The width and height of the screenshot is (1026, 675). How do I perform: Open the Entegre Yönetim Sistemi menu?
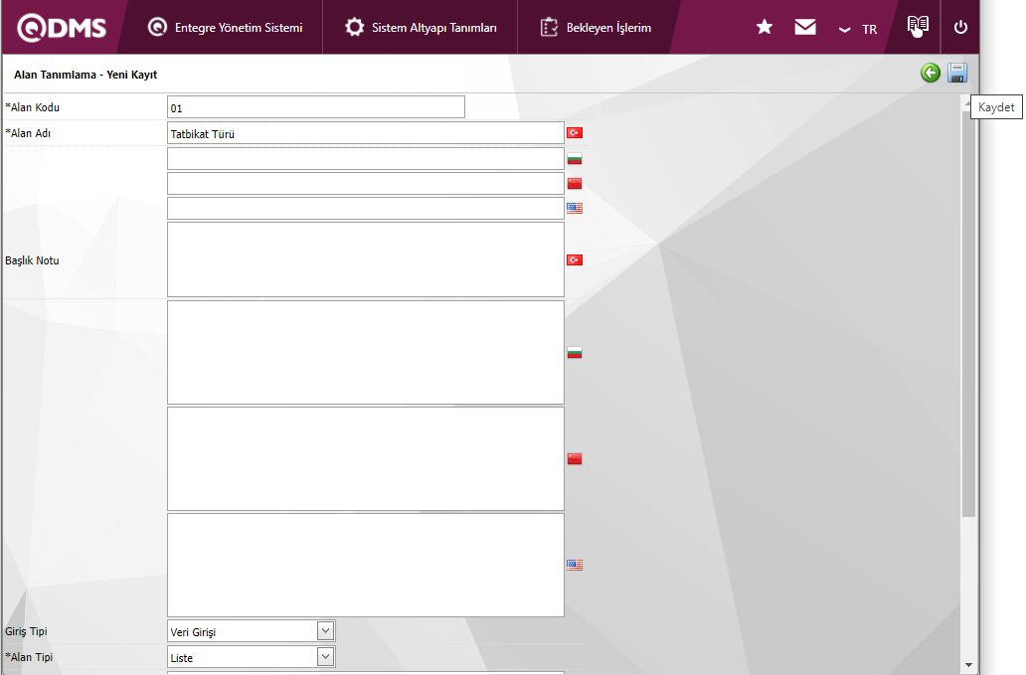tap(226, 28)
